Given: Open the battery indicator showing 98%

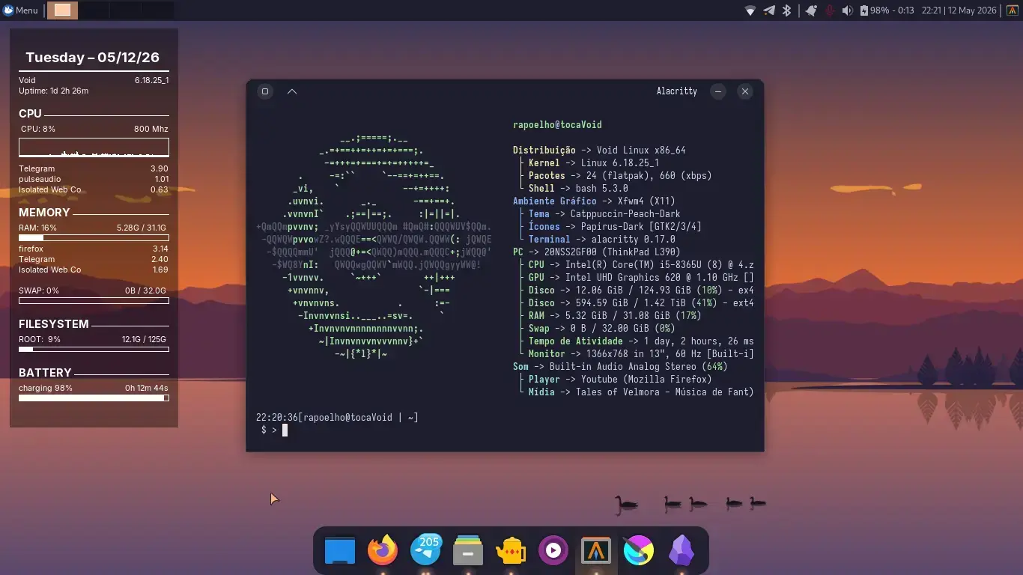Looking at the screenshot, I should click(x=887, y=10).
